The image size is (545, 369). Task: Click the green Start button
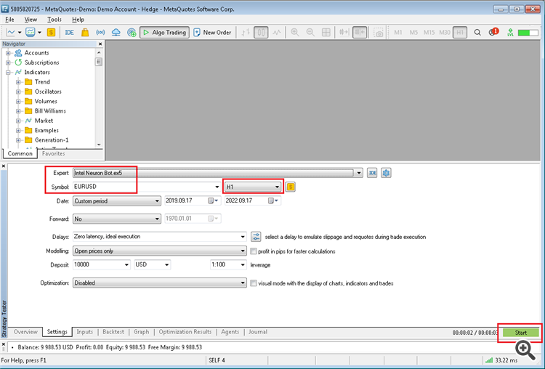tap(521, 333)
